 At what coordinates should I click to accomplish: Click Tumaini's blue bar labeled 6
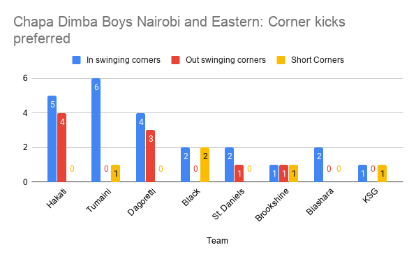click(x=96, y=130)
